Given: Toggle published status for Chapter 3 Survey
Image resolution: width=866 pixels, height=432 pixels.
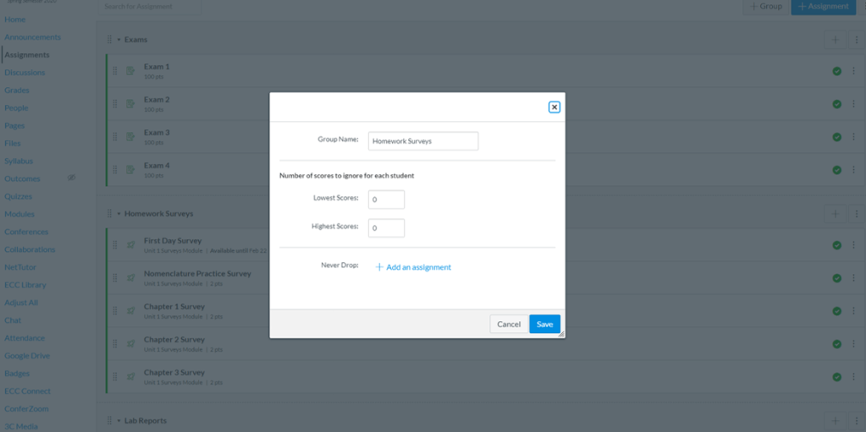Looking at the screenshot, I should click(836, 377).
